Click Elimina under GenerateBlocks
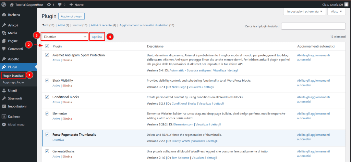This screenshot has width=351, height=162. [67, 157]
